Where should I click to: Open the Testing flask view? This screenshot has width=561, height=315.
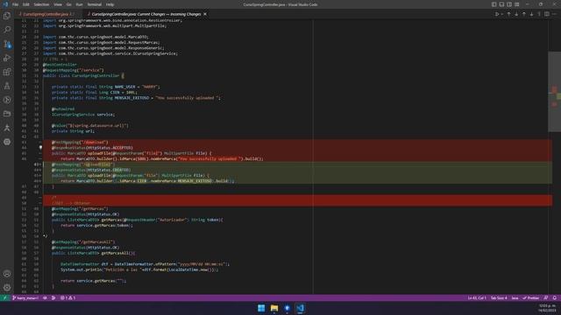pyautogui.click(x=7, y=86)
